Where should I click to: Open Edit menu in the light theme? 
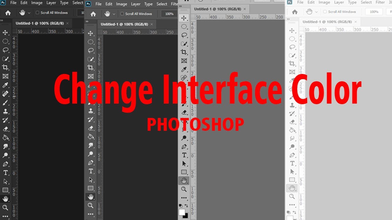point(311,2)
